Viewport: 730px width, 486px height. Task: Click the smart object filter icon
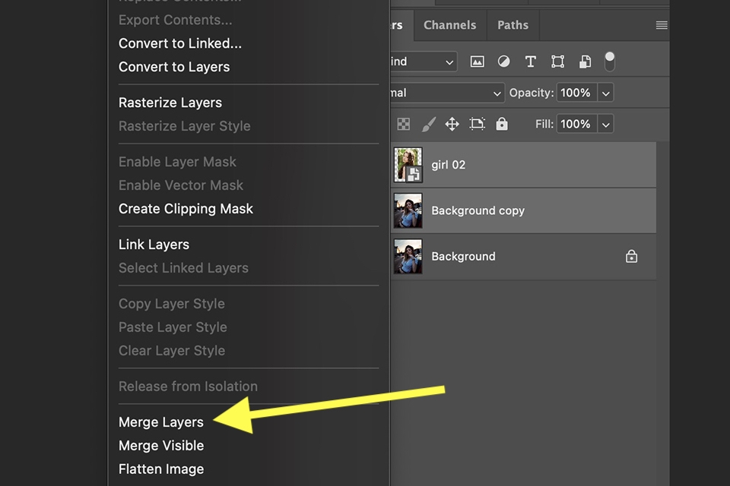pyautogui.click(x=585, y=61)
